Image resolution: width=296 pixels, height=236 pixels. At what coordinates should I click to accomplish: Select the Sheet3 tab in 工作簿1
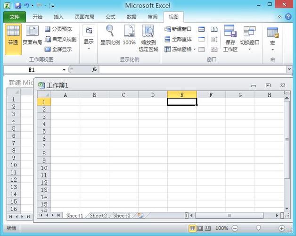click(122, 216)
